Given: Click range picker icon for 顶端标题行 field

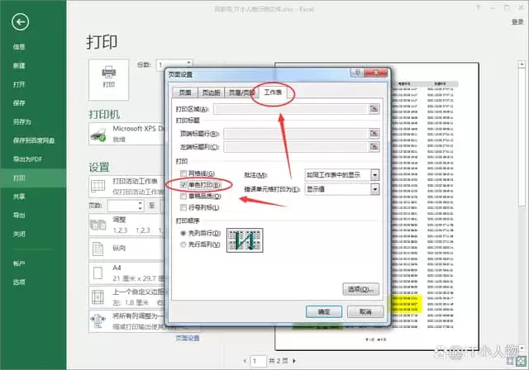Looking at the screenshot, I should 374,134.
